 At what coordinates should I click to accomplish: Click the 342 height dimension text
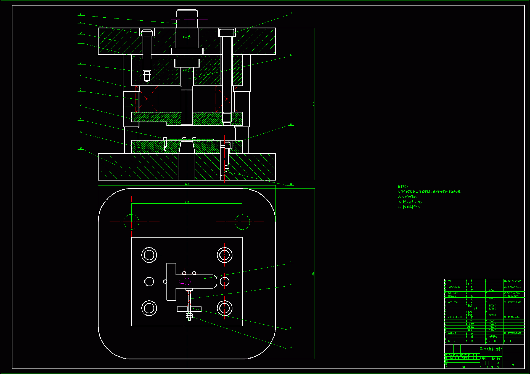tap(313, 104)
